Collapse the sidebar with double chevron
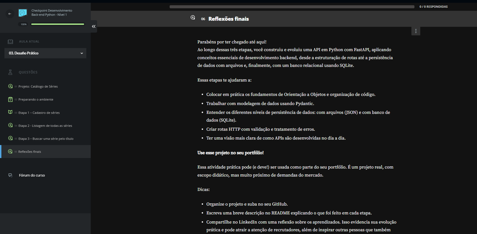Screen dimensions: 477x234 [94, 26]
